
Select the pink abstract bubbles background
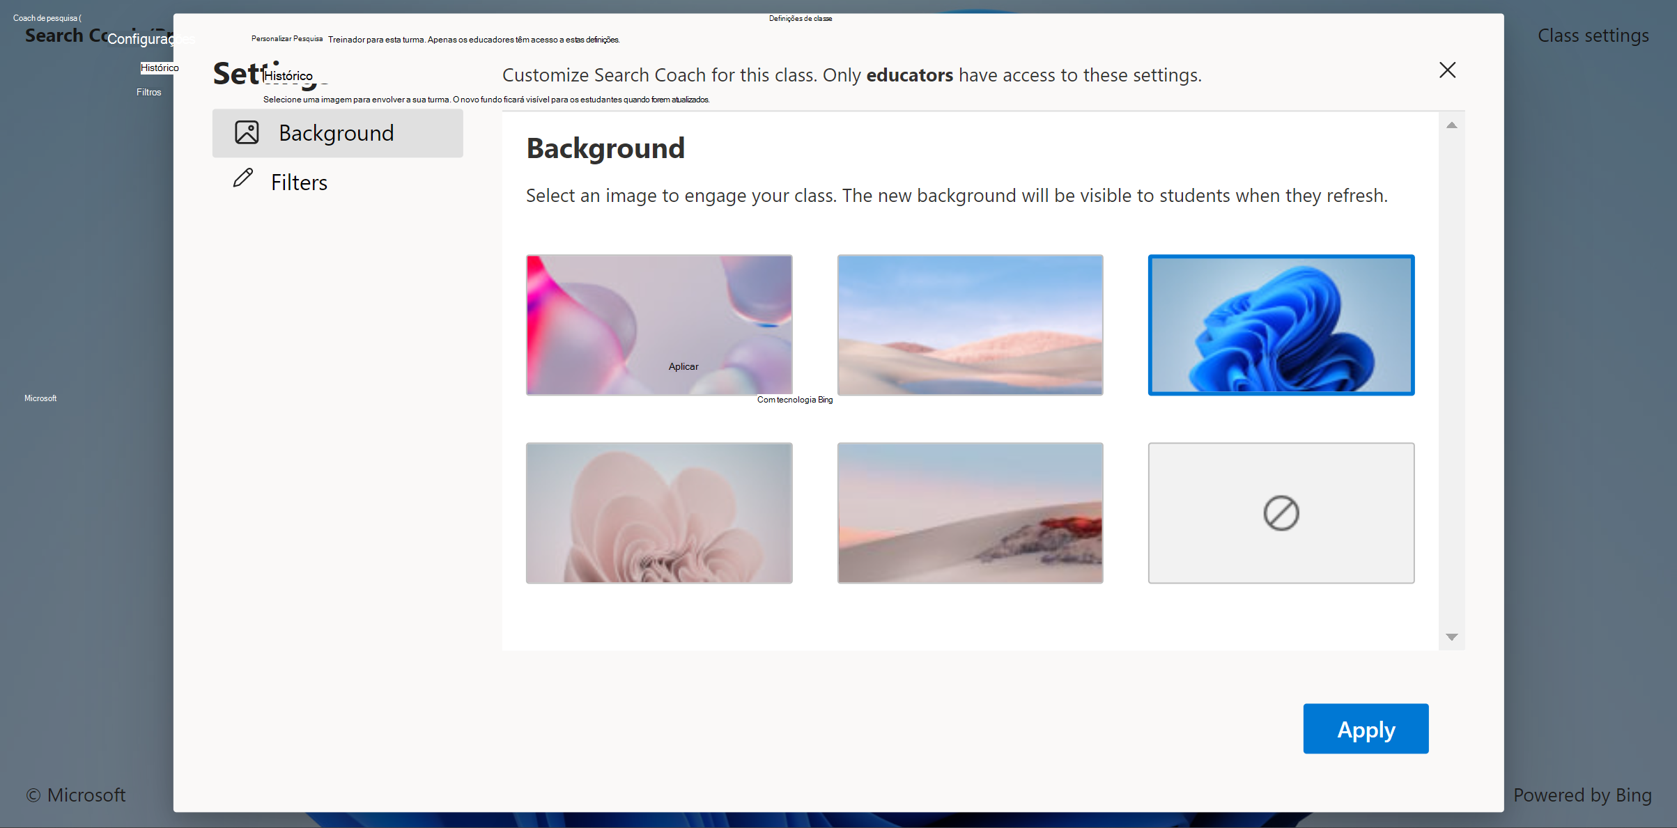click(x=659, y=324)
